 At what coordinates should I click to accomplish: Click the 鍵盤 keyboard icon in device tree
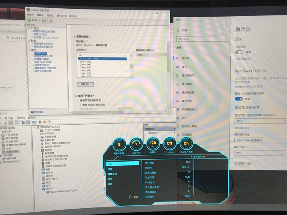[x=43, y=182]
